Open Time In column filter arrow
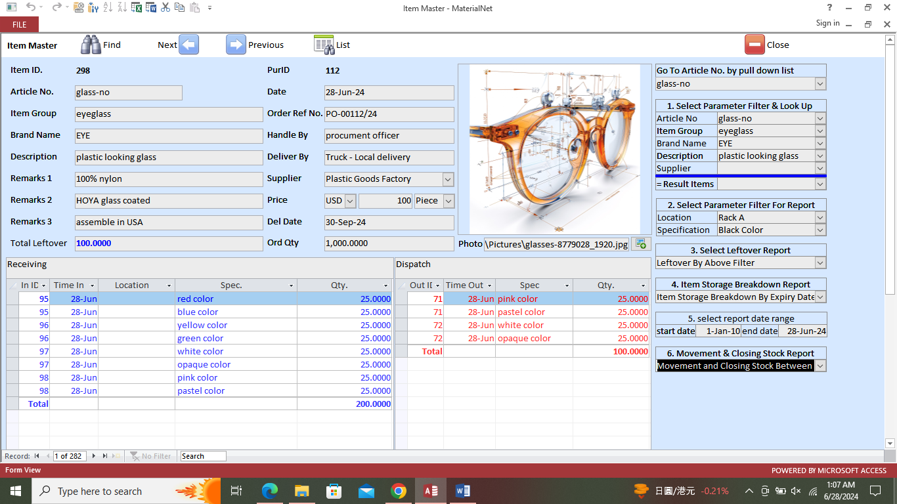Viewport: 897px width, 504px height. [x=93, y=285]
